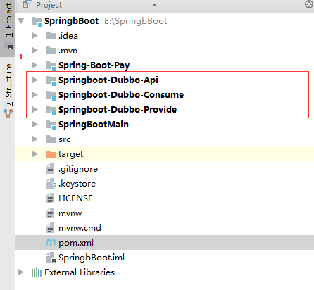Click the LICENSE file icon

[x=50, y=198]
